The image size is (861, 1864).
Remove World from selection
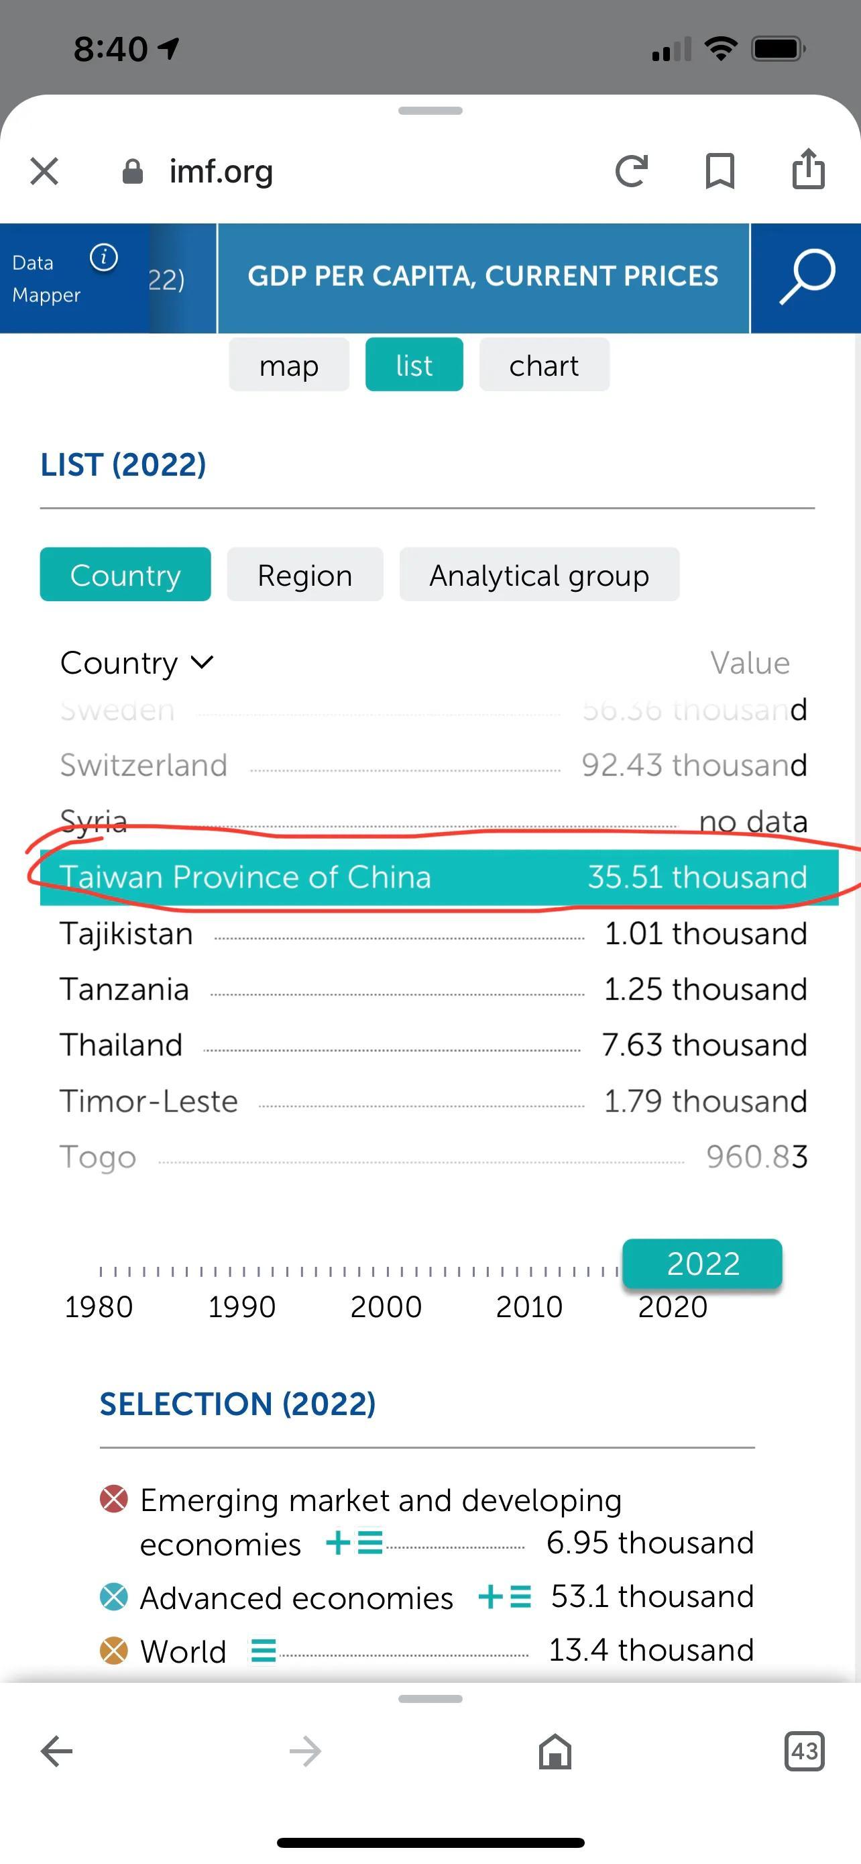(113, 1651)
